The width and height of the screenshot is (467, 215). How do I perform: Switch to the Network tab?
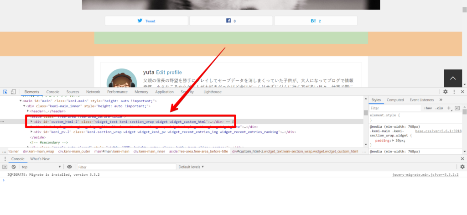93,92
